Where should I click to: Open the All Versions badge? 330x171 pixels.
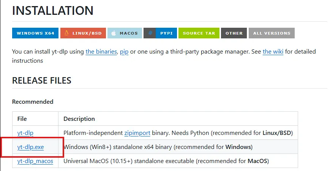[272, 33]
